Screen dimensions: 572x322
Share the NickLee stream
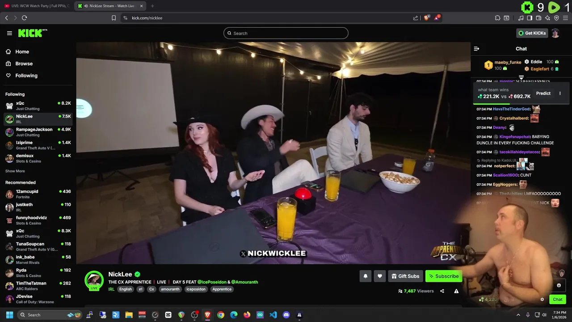click(x=442, y=291)
